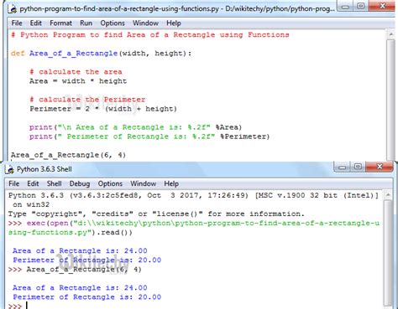This screenshot has width=398, height=309.
Task: Open Help menu in Python Shell
Action: (171, 183)
